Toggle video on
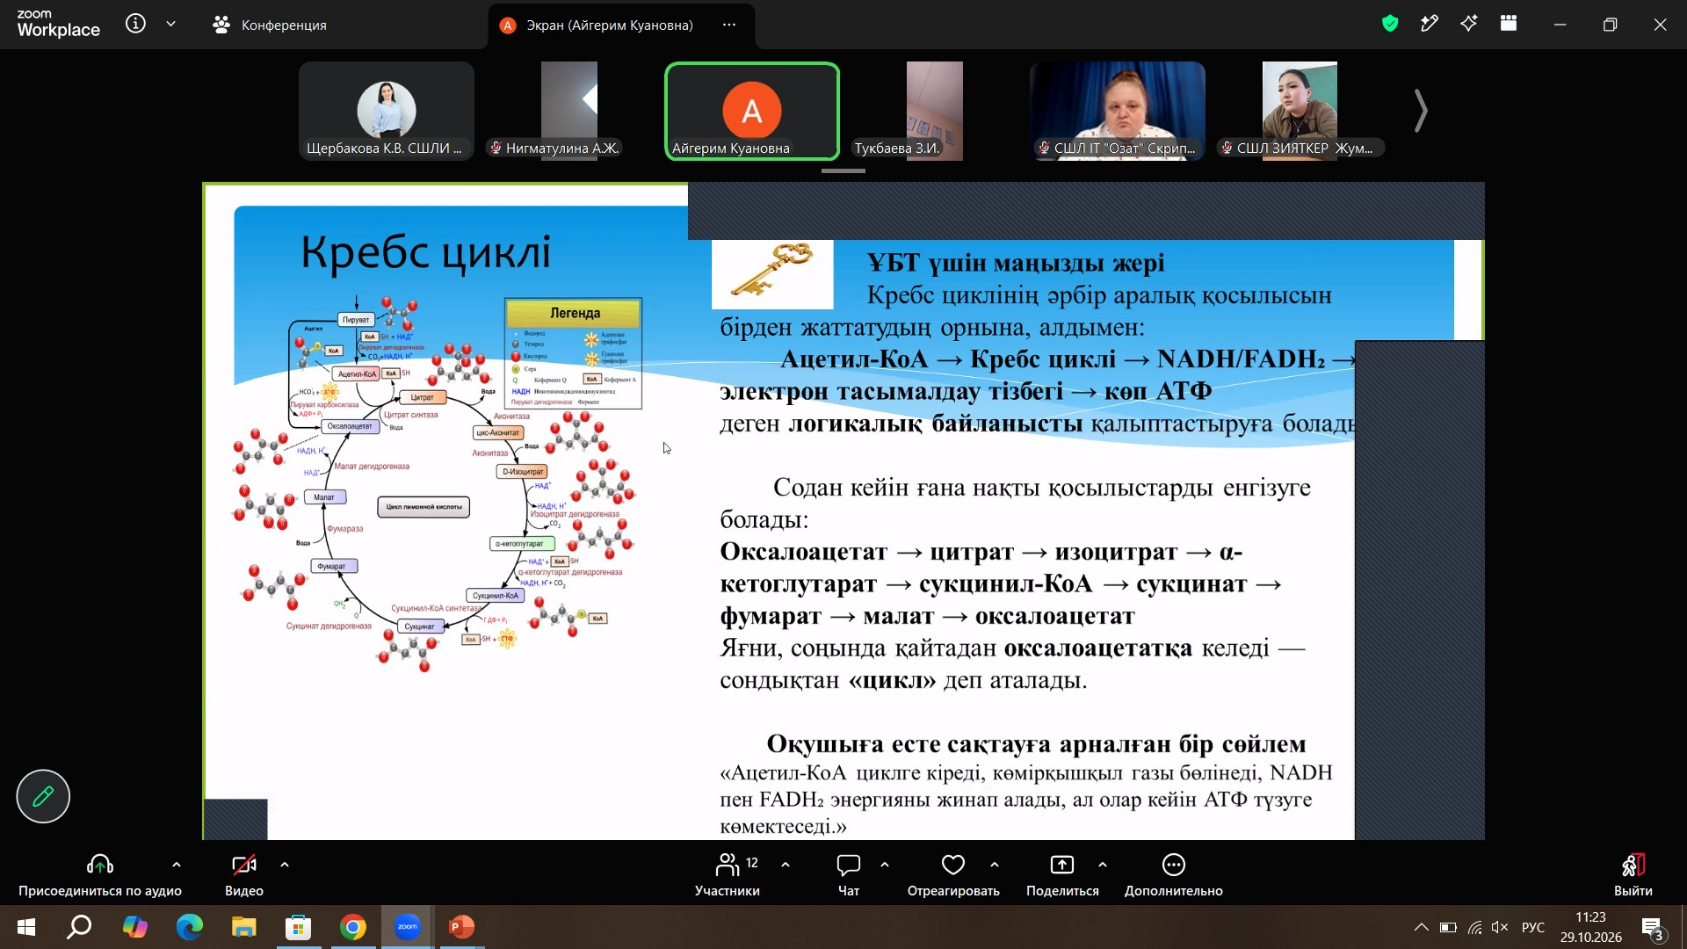This screenshot has width=1687, height=949. point(244,875)
